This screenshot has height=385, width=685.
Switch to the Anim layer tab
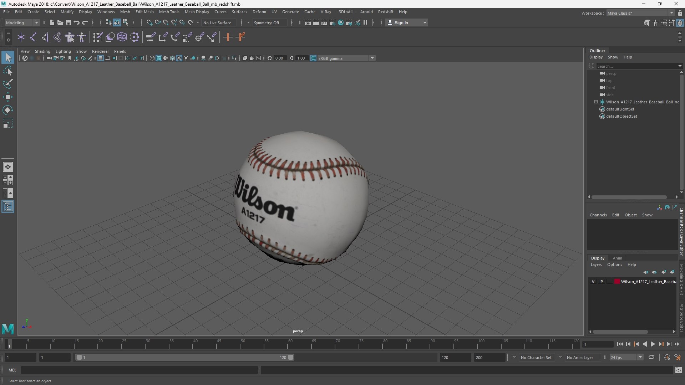[x=617, y=258]
